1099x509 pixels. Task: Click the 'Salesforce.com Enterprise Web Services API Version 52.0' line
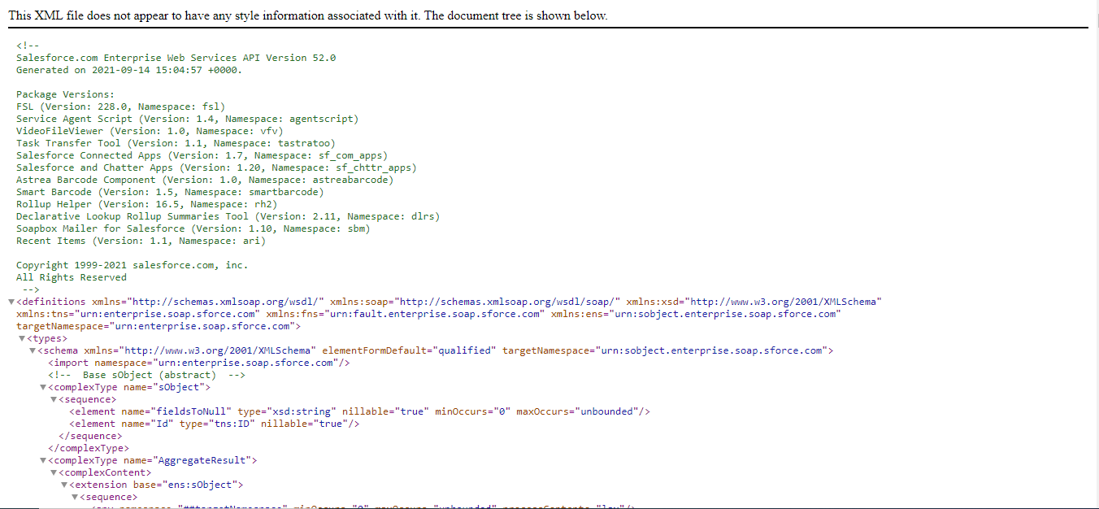point(176,58)
